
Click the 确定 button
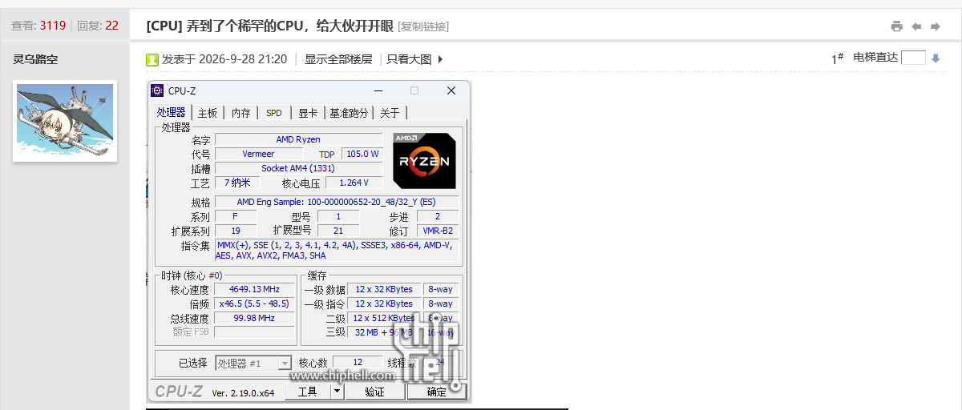[437, 392]
